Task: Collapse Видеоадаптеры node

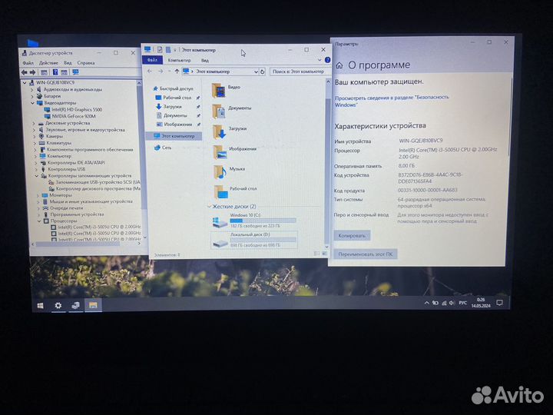Action: coord(32,103)
